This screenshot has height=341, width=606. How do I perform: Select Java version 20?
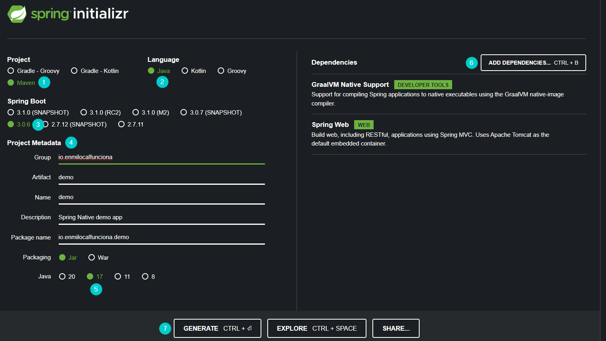pyautogui.click(x=67, y=276)
